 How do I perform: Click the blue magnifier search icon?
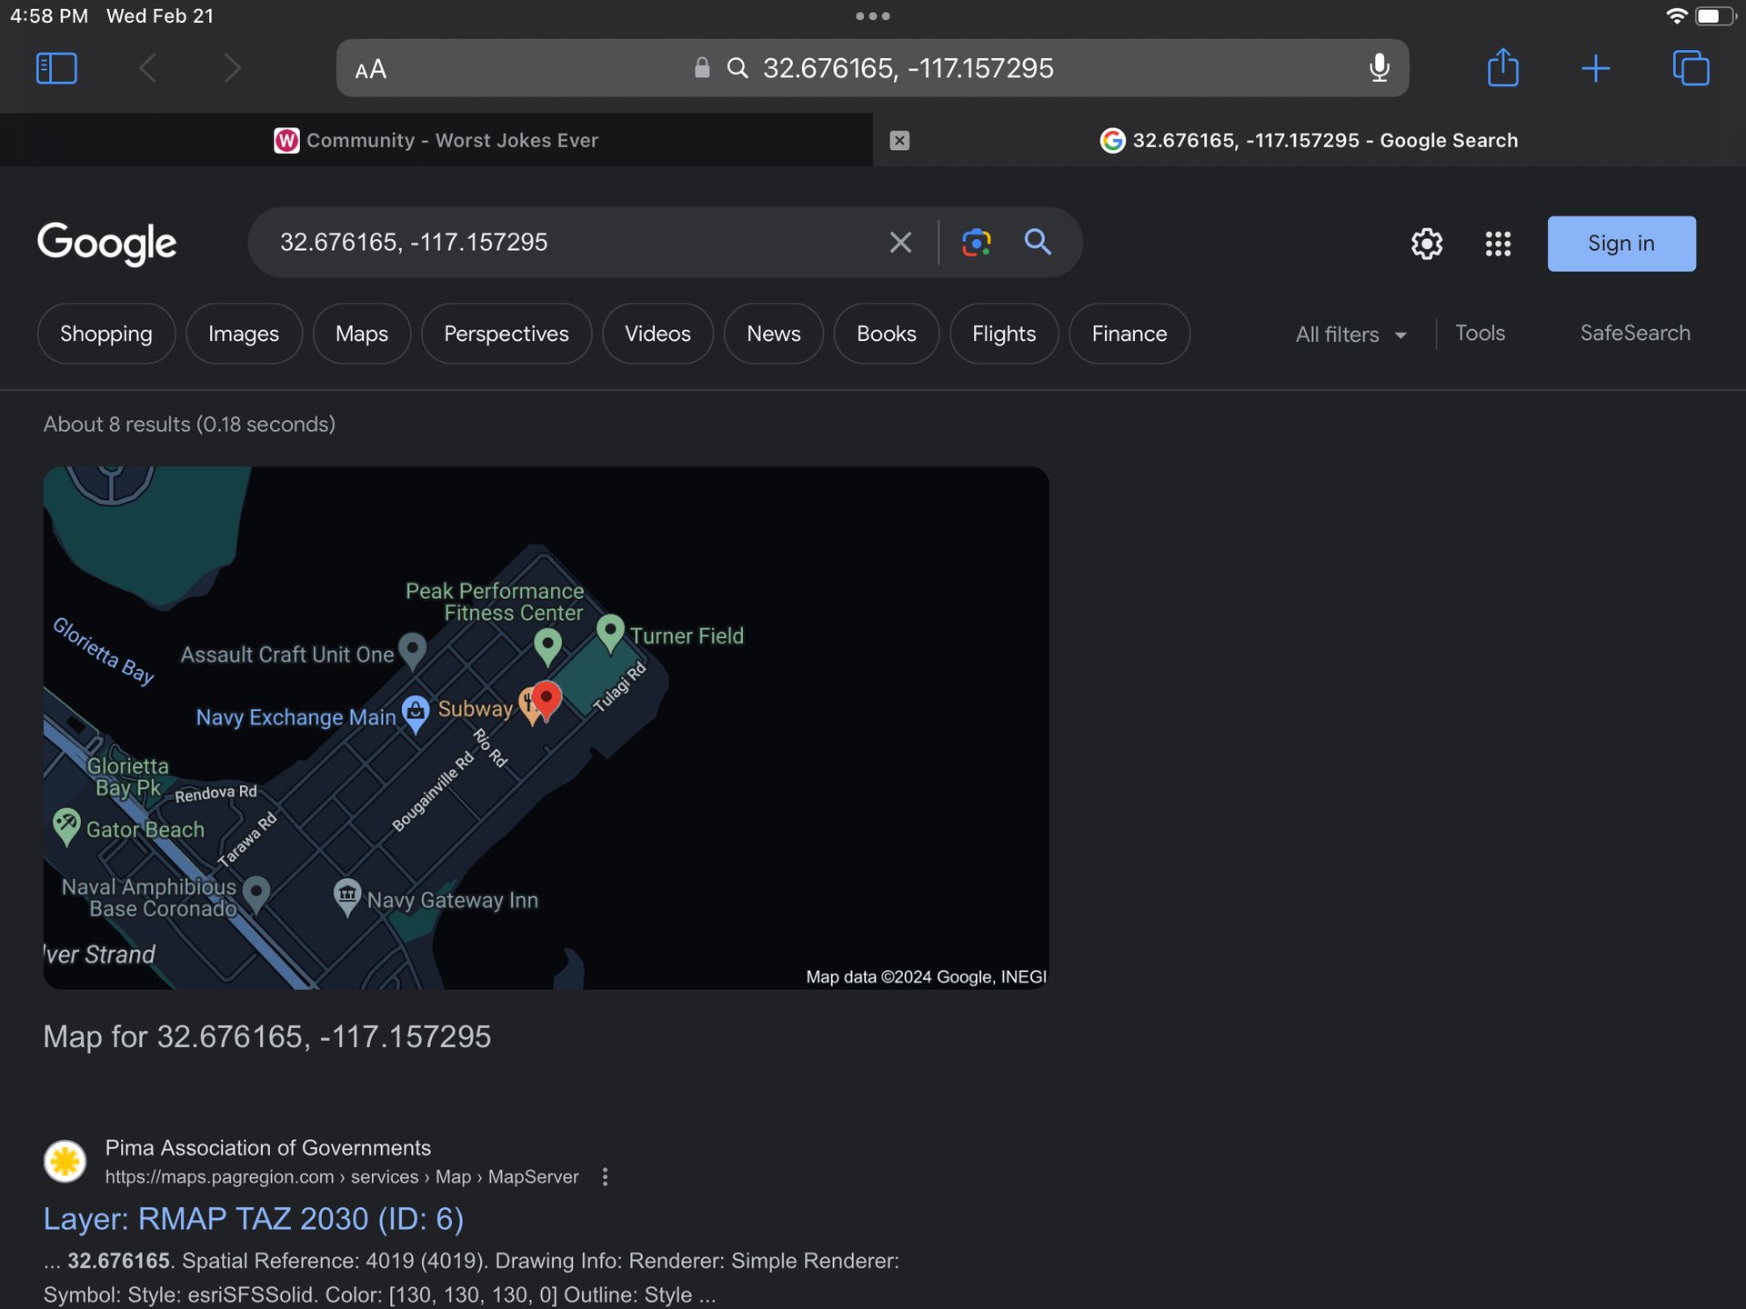click(x=1038, y=243)
